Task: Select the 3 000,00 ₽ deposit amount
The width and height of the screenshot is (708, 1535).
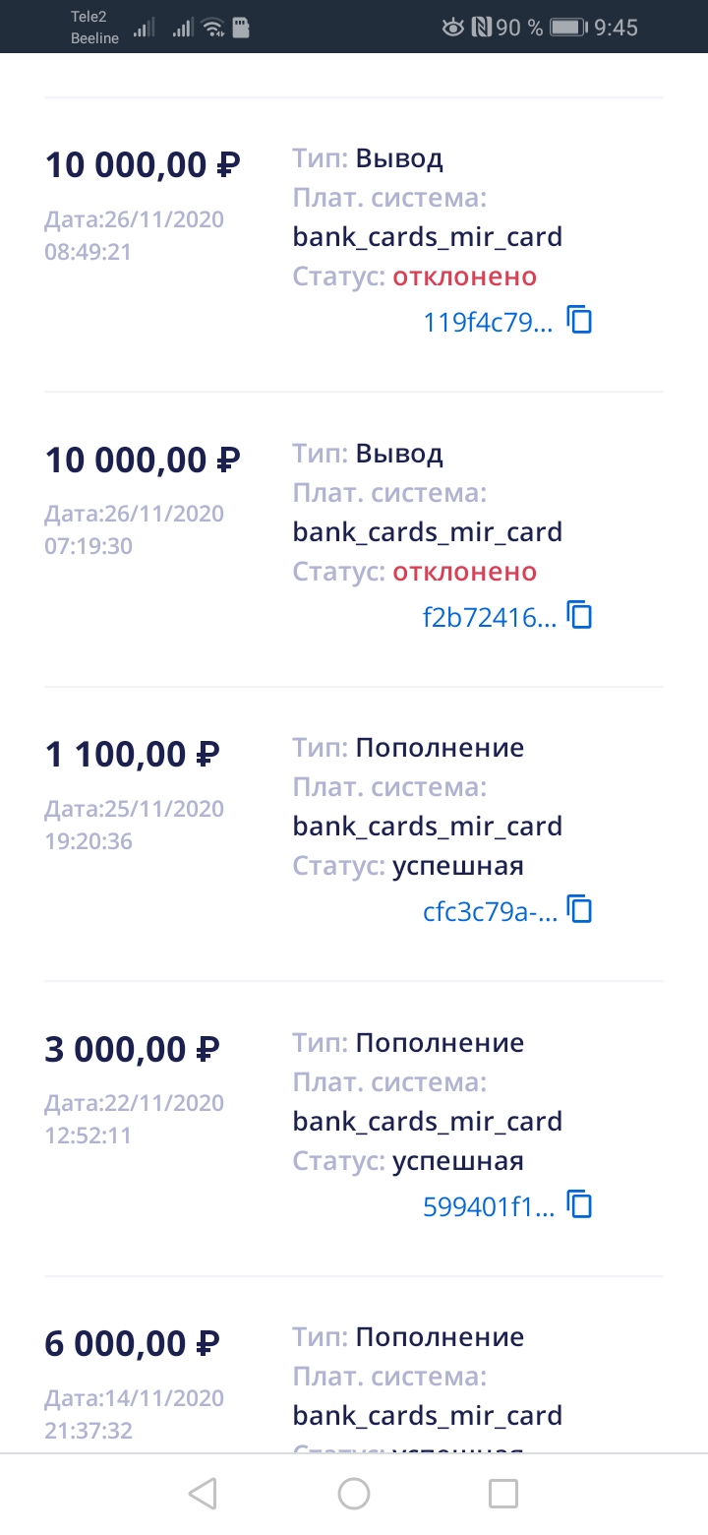Action: (x=133, y=1050)
